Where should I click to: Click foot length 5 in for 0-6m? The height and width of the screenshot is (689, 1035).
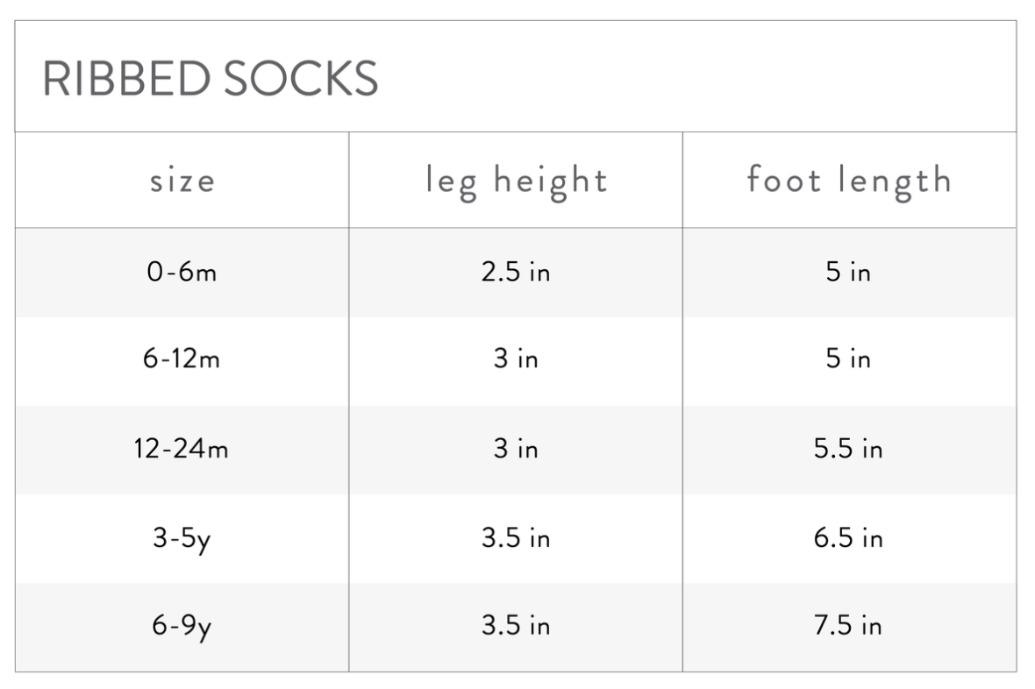coord(849,272)
